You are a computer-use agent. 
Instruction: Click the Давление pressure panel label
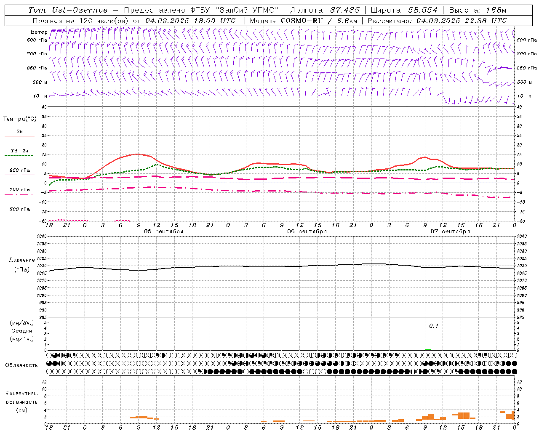[x=22, y=260]
